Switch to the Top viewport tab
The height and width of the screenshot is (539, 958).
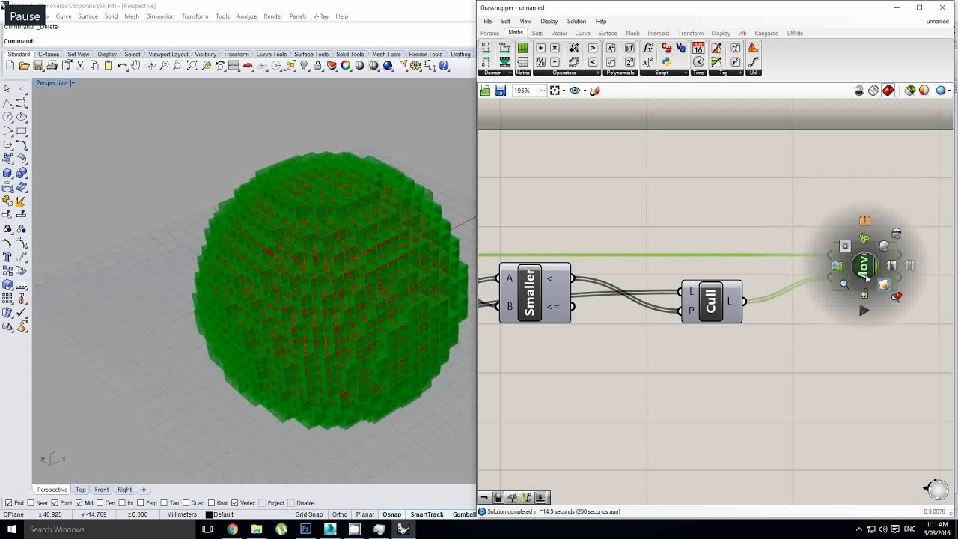[80, 490]
